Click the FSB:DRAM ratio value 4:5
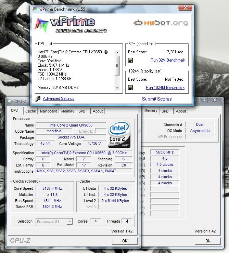Image resolution: width=229 pixels, height=253 pixels. pos(165,158)
